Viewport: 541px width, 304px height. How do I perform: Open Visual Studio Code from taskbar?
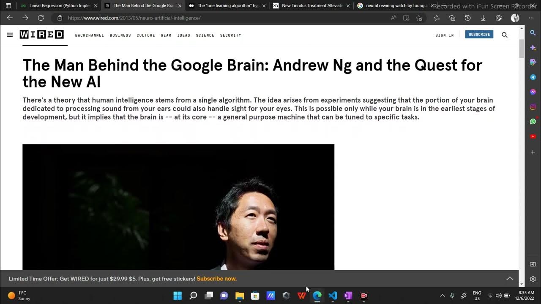[x=333, y=296]
